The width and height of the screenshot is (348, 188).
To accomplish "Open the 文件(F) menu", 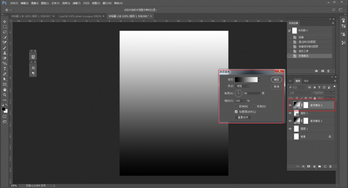I will (14, 3).
